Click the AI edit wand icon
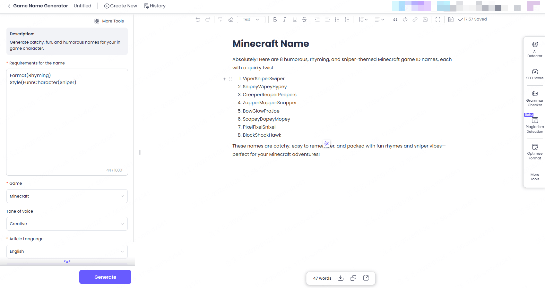The image size is (545, 288). pos(326,143)
